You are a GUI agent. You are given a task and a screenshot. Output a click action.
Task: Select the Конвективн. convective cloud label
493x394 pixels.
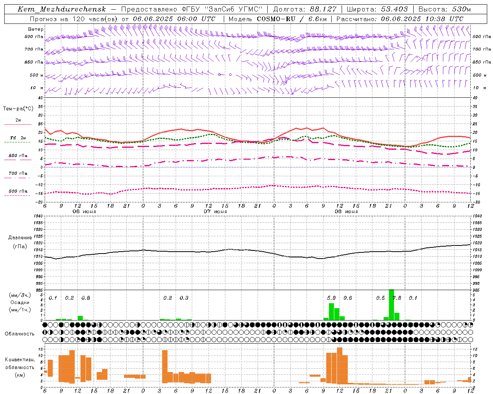point(20,360)
